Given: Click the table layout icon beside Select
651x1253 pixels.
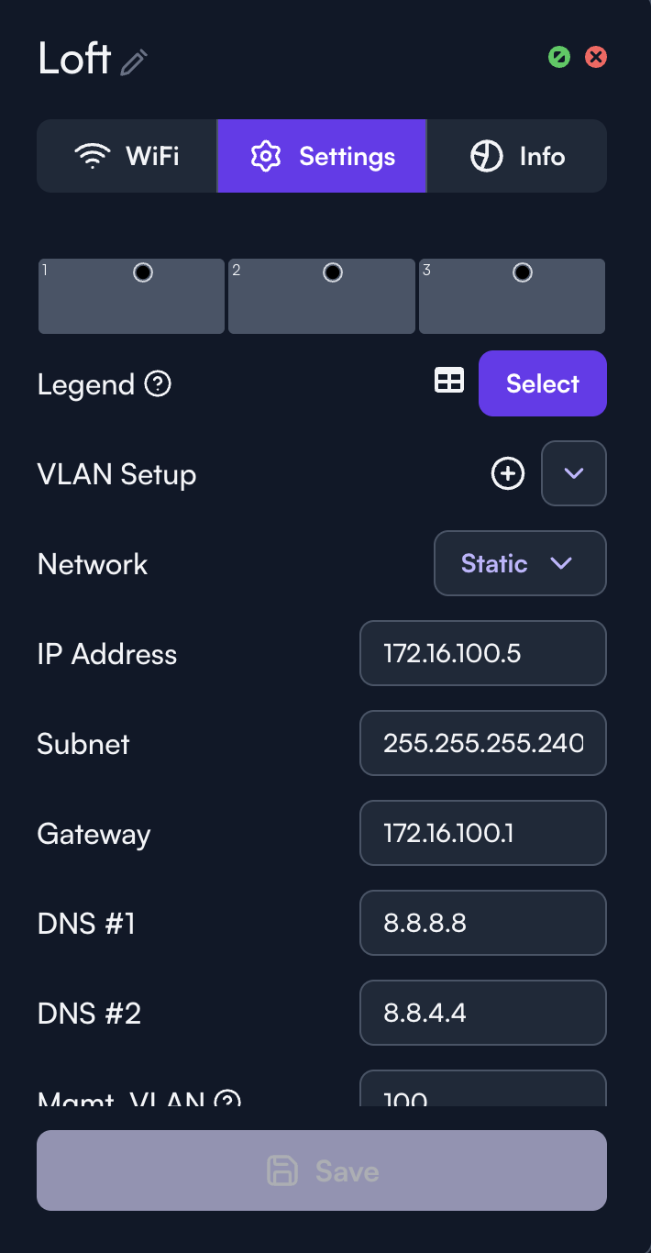Looking at the screenshot, I should click(449, 381).
